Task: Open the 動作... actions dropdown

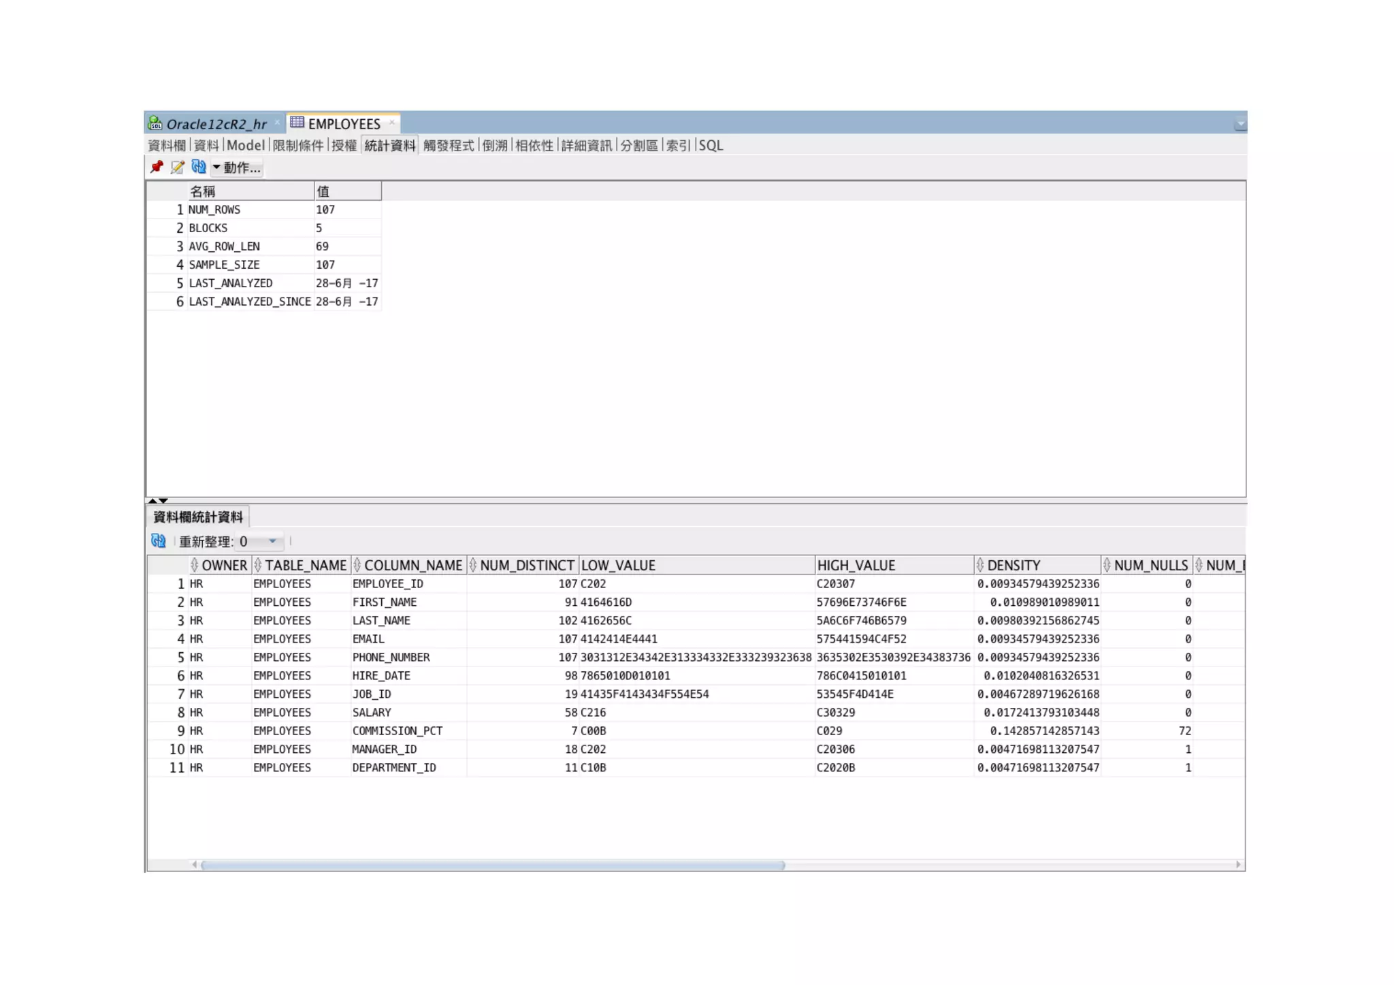Action: 237,167
